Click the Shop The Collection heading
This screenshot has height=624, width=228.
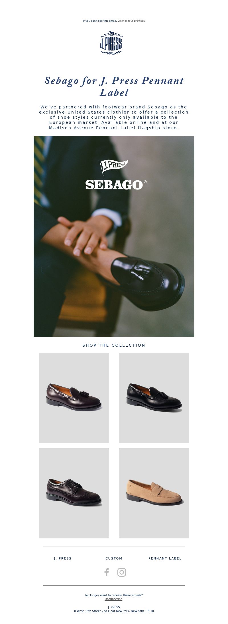point(114,345)
